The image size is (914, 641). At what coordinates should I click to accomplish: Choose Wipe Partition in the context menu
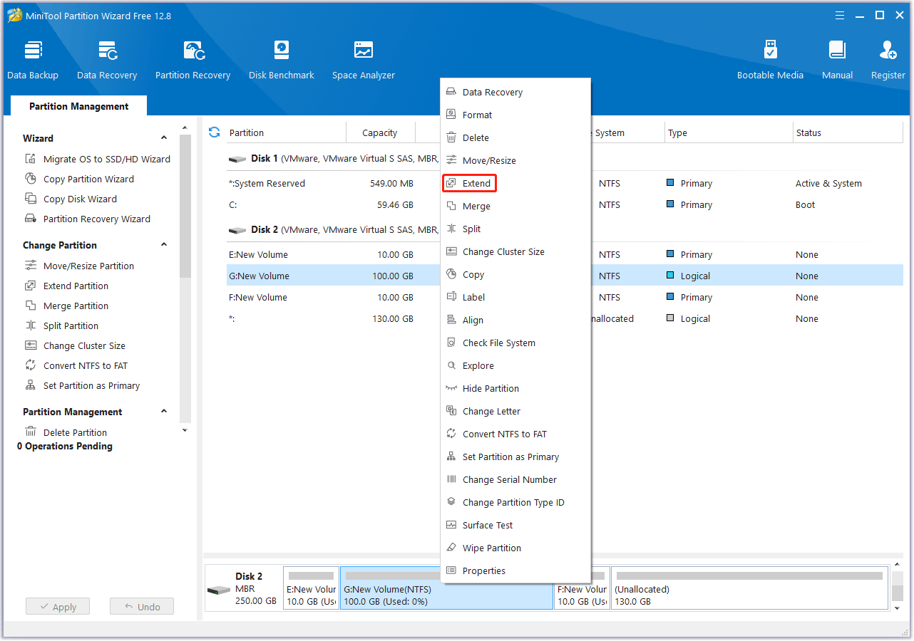(x=515, y=548)
